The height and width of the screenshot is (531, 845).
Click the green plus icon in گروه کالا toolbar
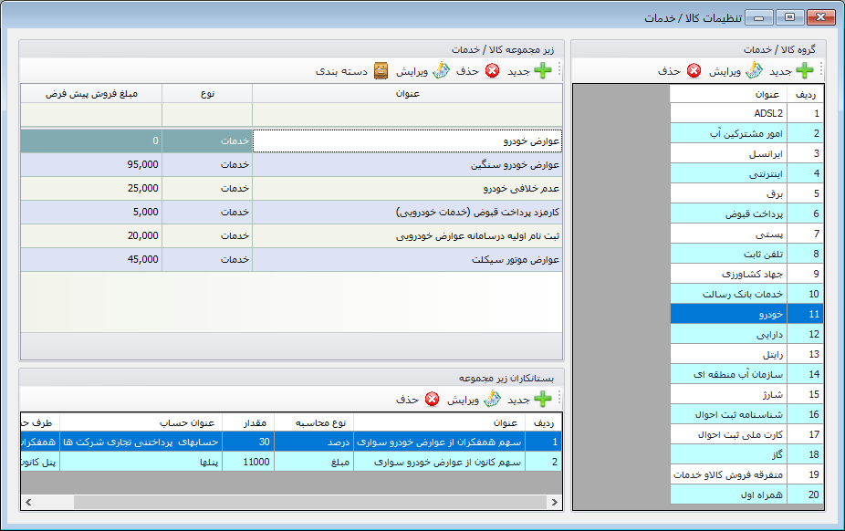coord(804,70)
